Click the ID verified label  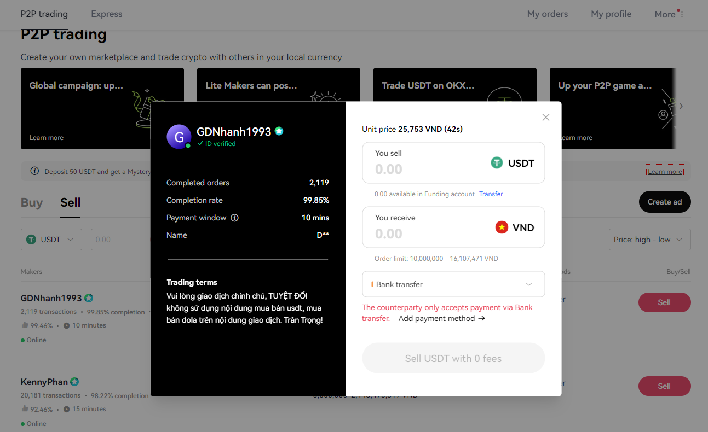pyautogui.click(x=217, y=144)
